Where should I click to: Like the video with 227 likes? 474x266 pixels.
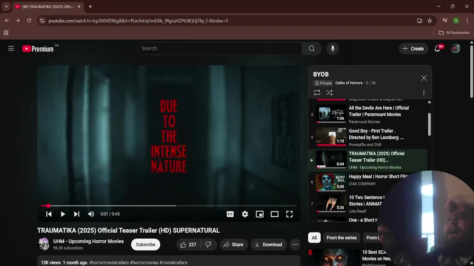point(188,245)
